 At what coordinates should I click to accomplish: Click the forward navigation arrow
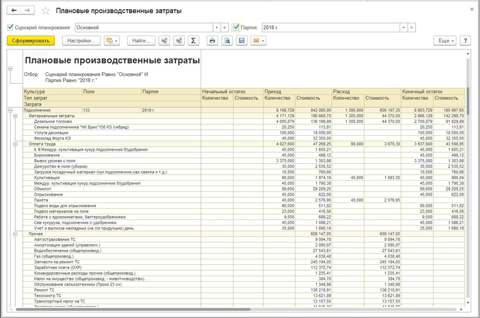(x=28, y=11)
